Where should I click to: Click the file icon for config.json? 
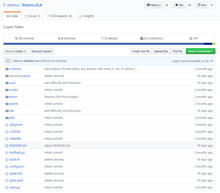tap(7, 167)
